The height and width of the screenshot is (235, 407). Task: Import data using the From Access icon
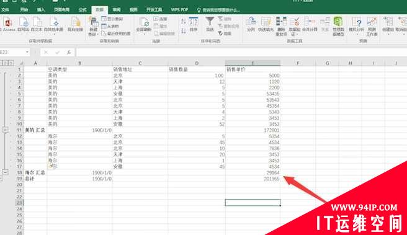pyautogui.click(x=8, y=25)
